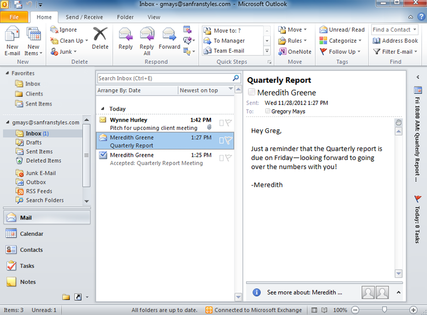This screenshot has width=427, height=315.
Task: Select the Move to: ? quick step
Action: click(232, 31)
